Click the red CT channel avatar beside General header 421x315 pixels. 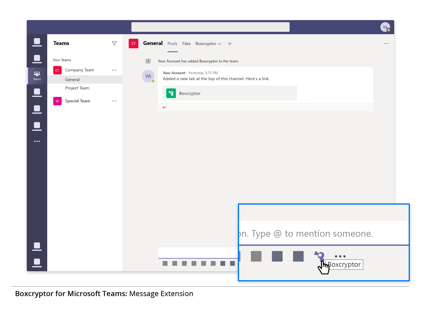click(x=134, y=43)
